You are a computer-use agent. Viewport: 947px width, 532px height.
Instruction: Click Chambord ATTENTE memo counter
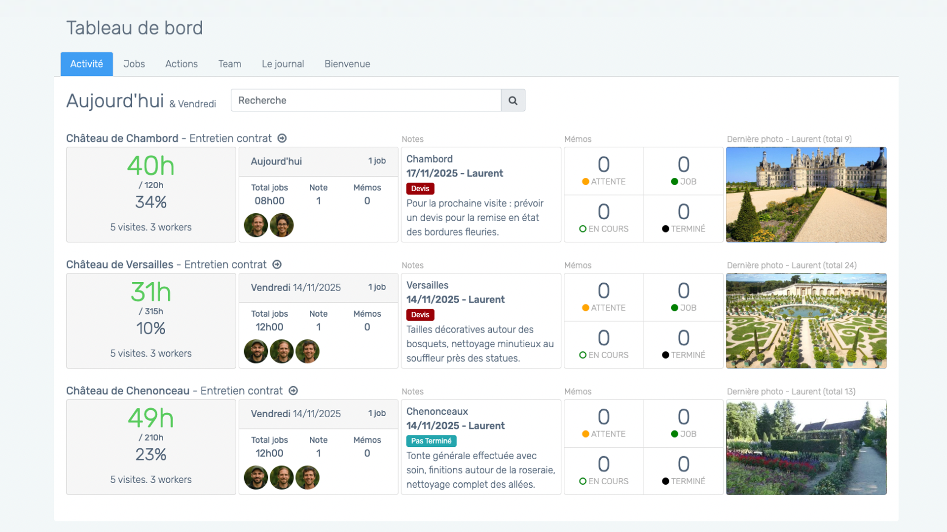point(604,171)
